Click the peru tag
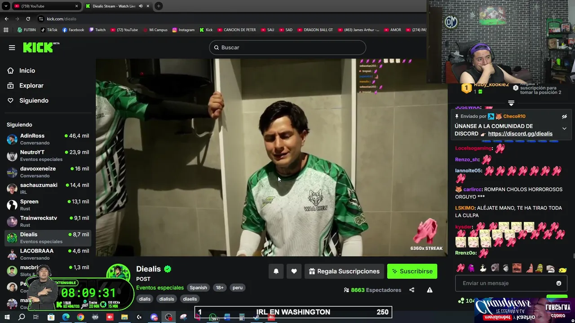Viewport: 575px width, 323px height. point(238,288)
